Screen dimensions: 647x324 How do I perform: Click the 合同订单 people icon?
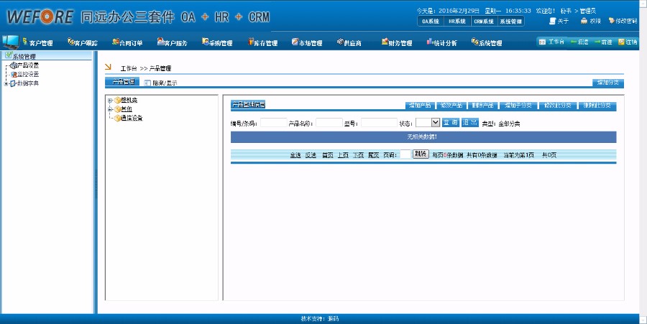(116, 42)
